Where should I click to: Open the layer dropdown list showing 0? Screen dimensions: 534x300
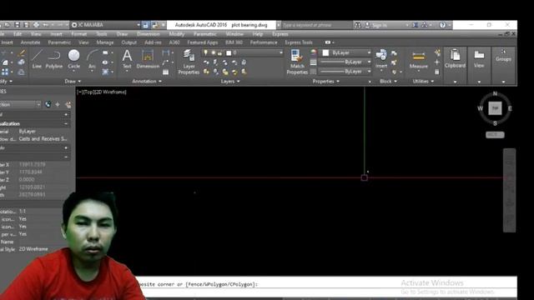pos(243,52)
